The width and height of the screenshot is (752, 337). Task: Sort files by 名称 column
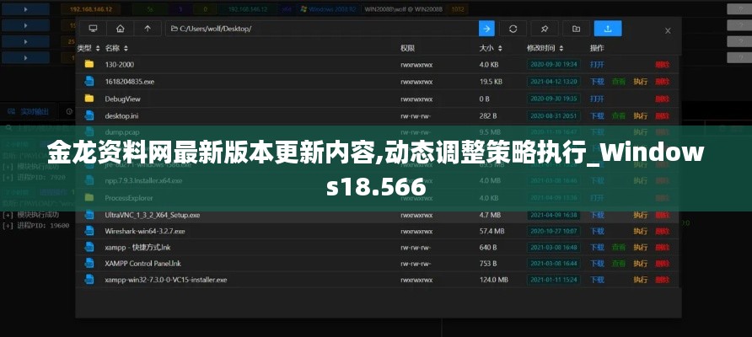(117, 48)
